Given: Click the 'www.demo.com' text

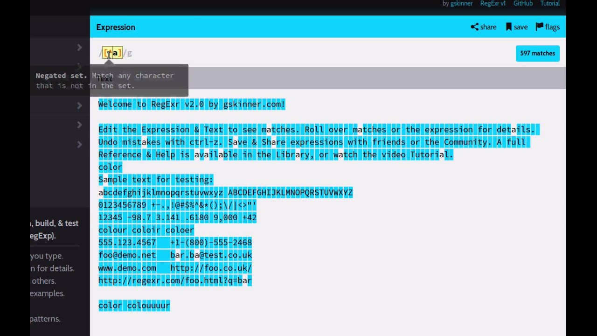Looking at the screenshot, I should point(127,268).
